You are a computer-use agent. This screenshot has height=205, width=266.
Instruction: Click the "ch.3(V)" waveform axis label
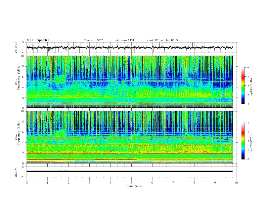[16, 172]
